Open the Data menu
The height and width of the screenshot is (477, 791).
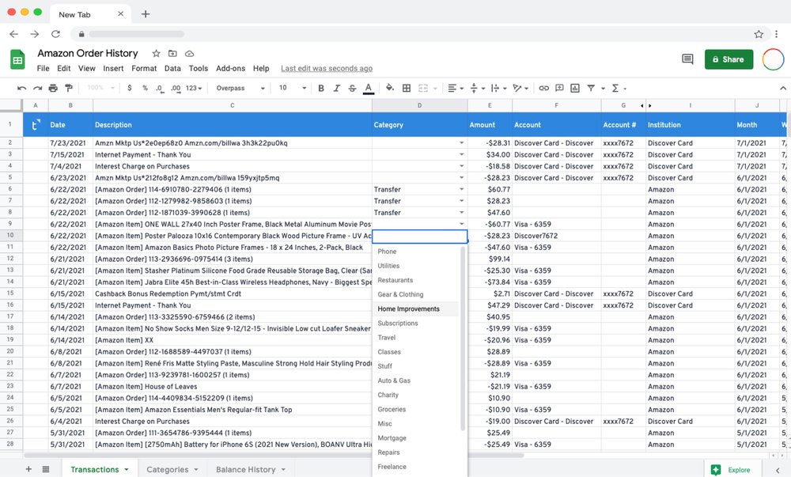click(172, 69)
